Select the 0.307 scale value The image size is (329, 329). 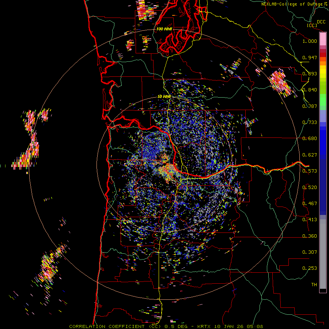coord(310,252)
